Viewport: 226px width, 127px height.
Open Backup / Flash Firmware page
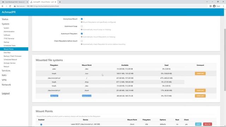point(13,56)
